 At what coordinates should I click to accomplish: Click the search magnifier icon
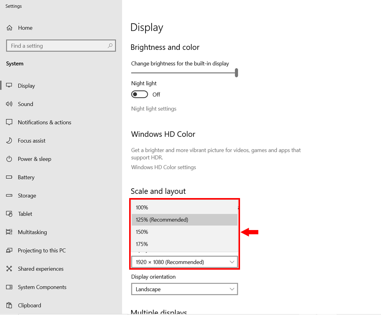pyautogui.click(x=110, y=46)
